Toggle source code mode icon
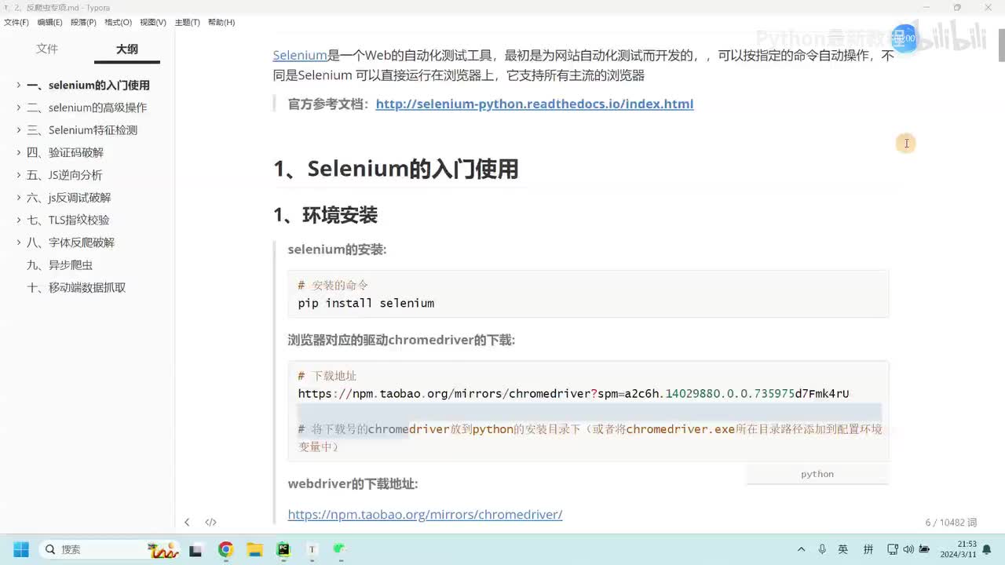Viewport: 1005px width, 565px height. point(210,522)
